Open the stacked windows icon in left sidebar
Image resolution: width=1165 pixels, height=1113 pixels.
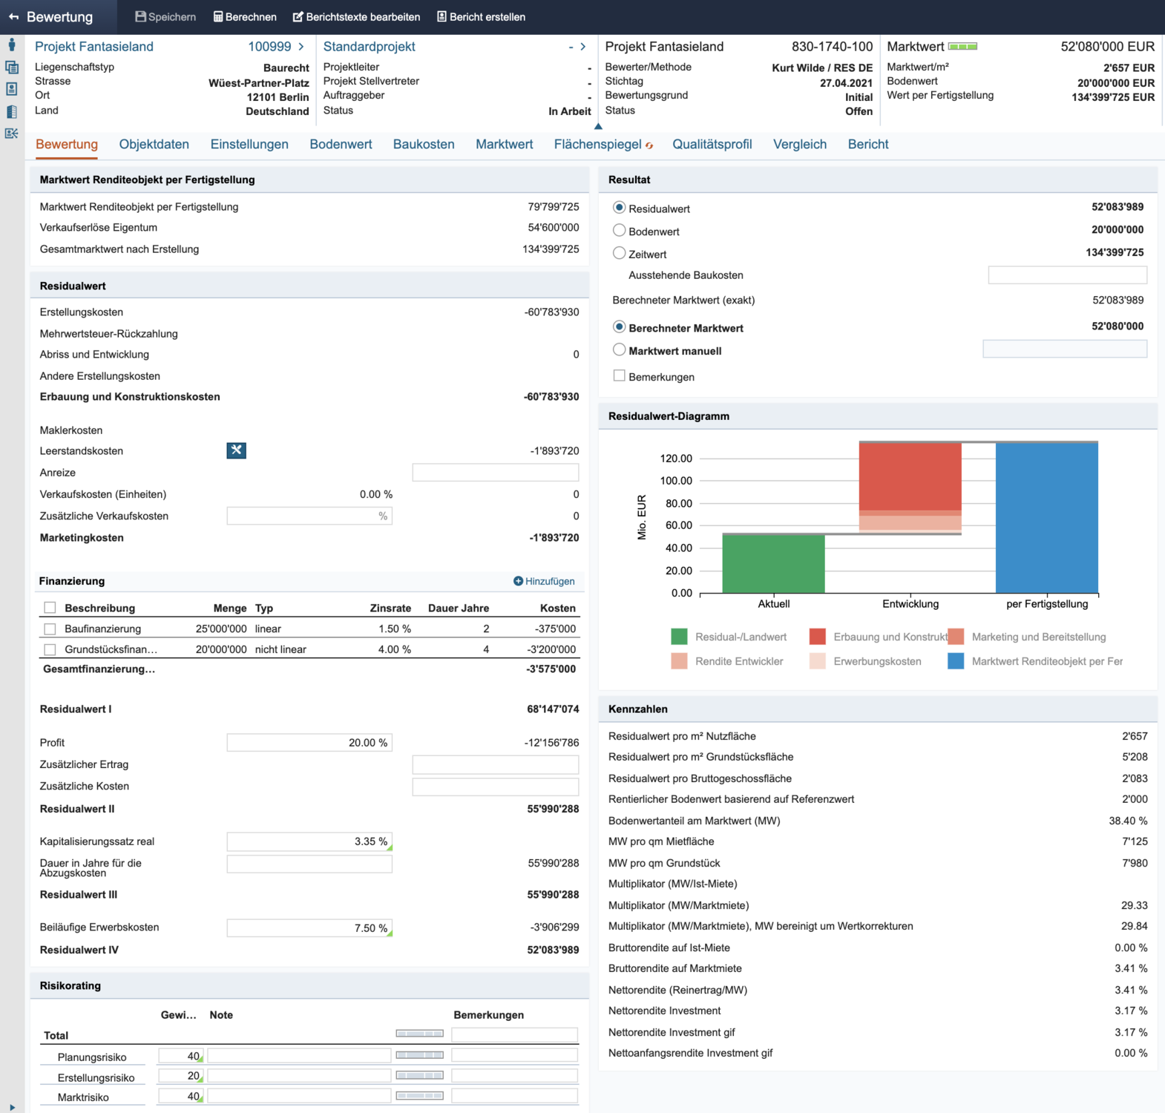(11, 67)
